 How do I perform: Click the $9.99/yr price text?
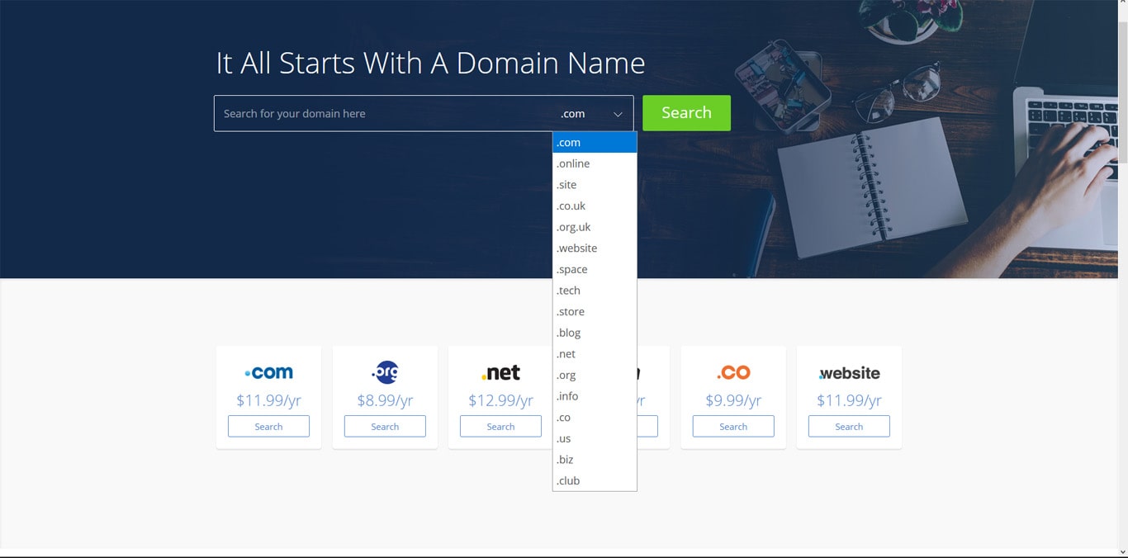point(733,400)
